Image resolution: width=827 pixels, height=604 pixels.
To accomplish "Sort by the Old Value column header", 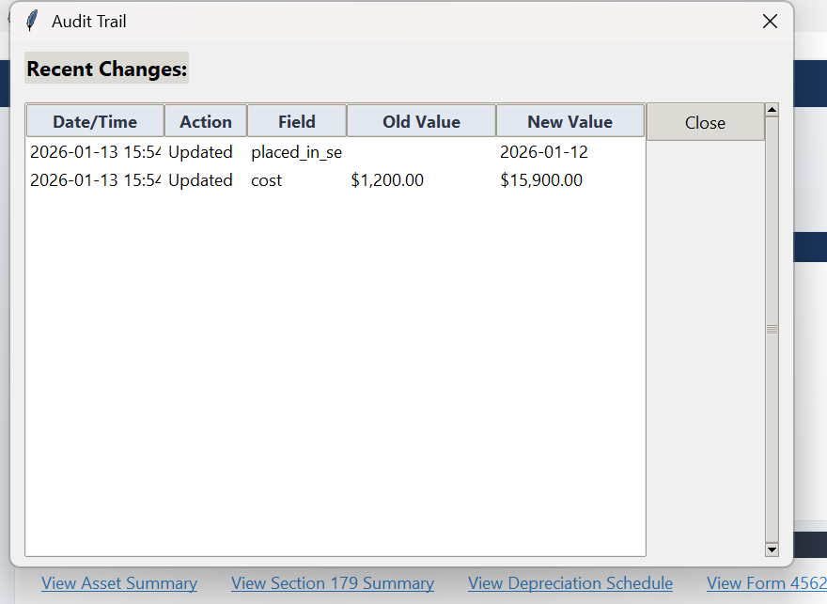I will click(x=421, y=120).
